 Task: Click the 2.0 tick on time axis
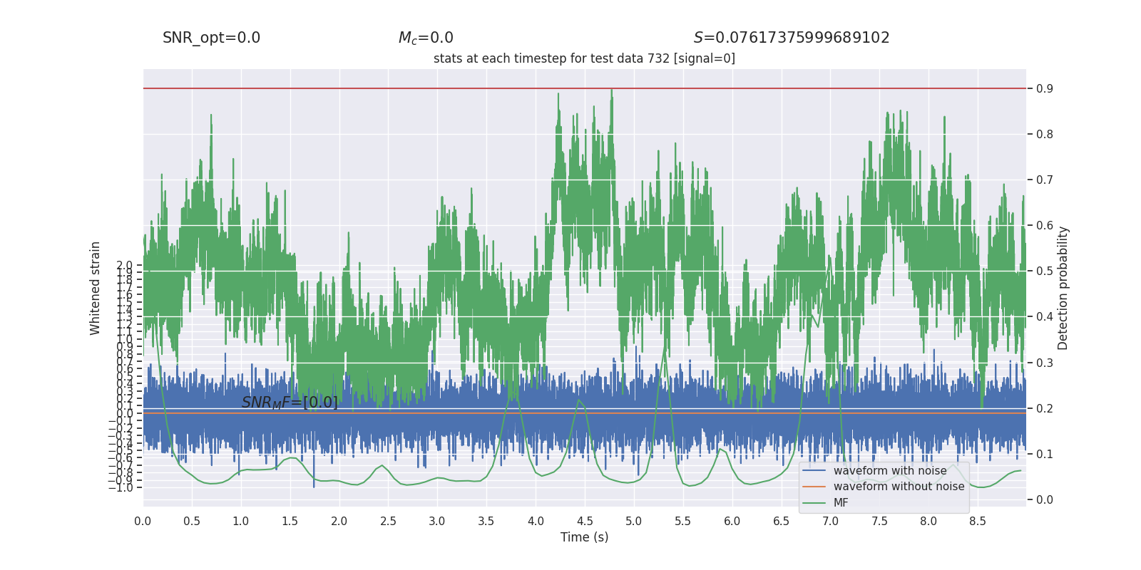tap(339, 522)
